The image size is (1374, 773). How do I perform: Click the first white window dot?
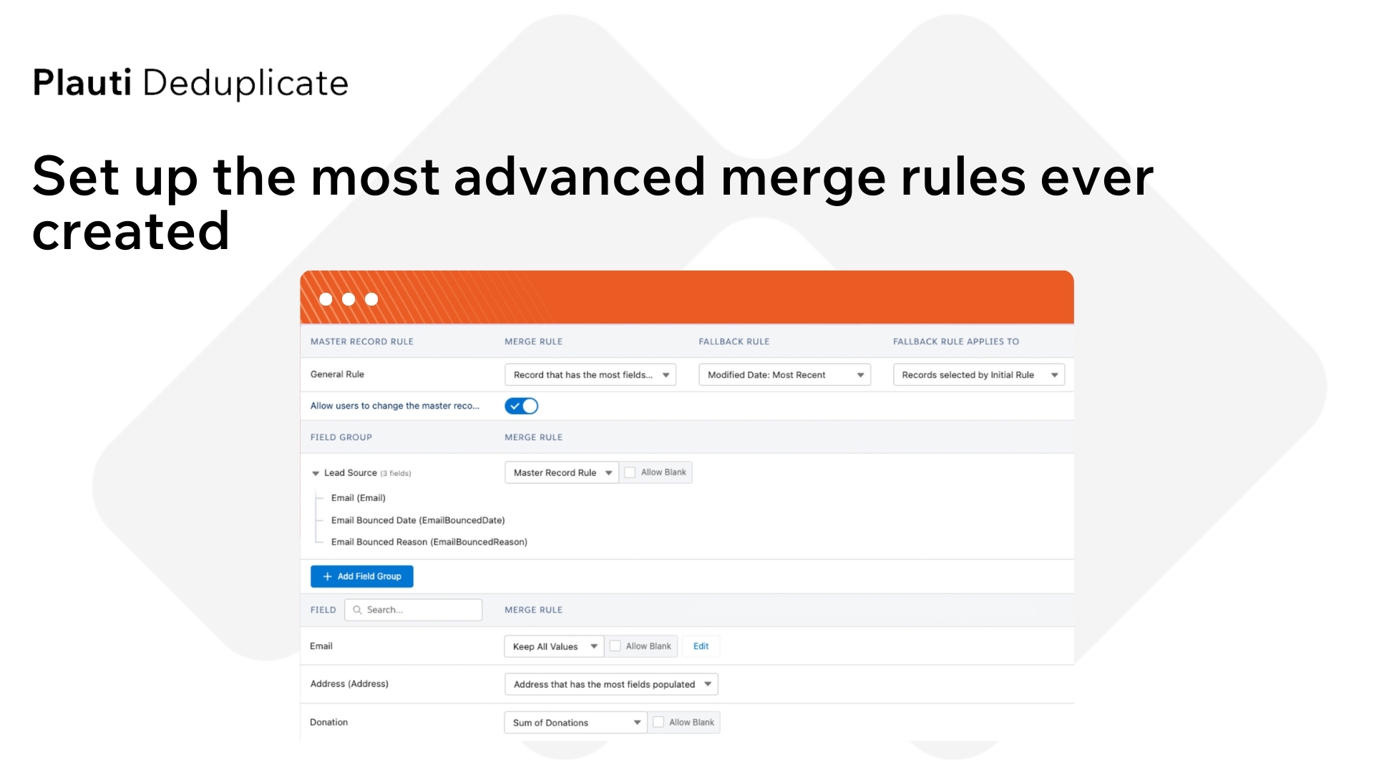click(326, 299)
